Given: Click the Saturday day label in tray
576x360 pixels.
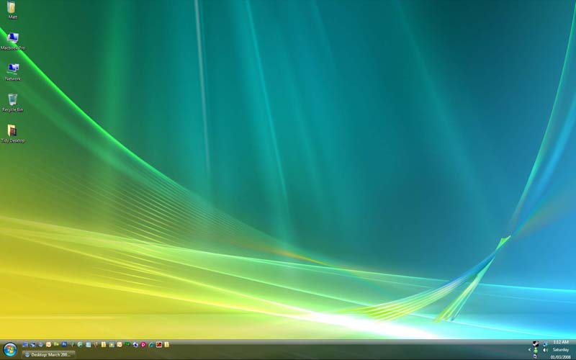Looking at the screenshot, I should point(561,350).
